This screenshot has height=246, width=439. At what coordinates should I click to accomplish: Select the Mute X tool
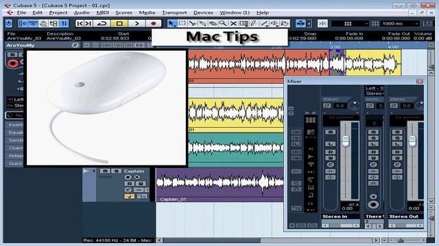point(233,23)
